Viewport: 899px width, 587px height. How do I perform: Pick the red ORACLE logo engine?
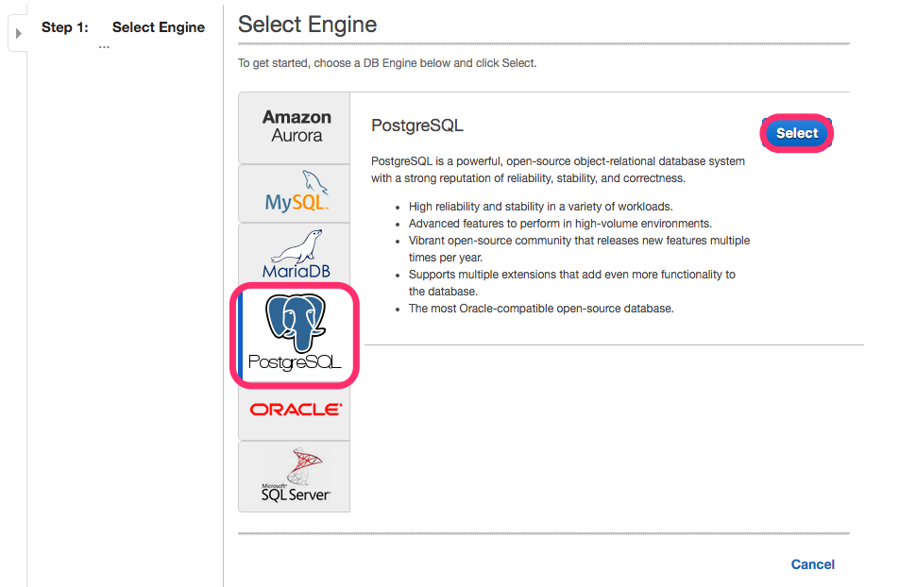pos(294,411)
